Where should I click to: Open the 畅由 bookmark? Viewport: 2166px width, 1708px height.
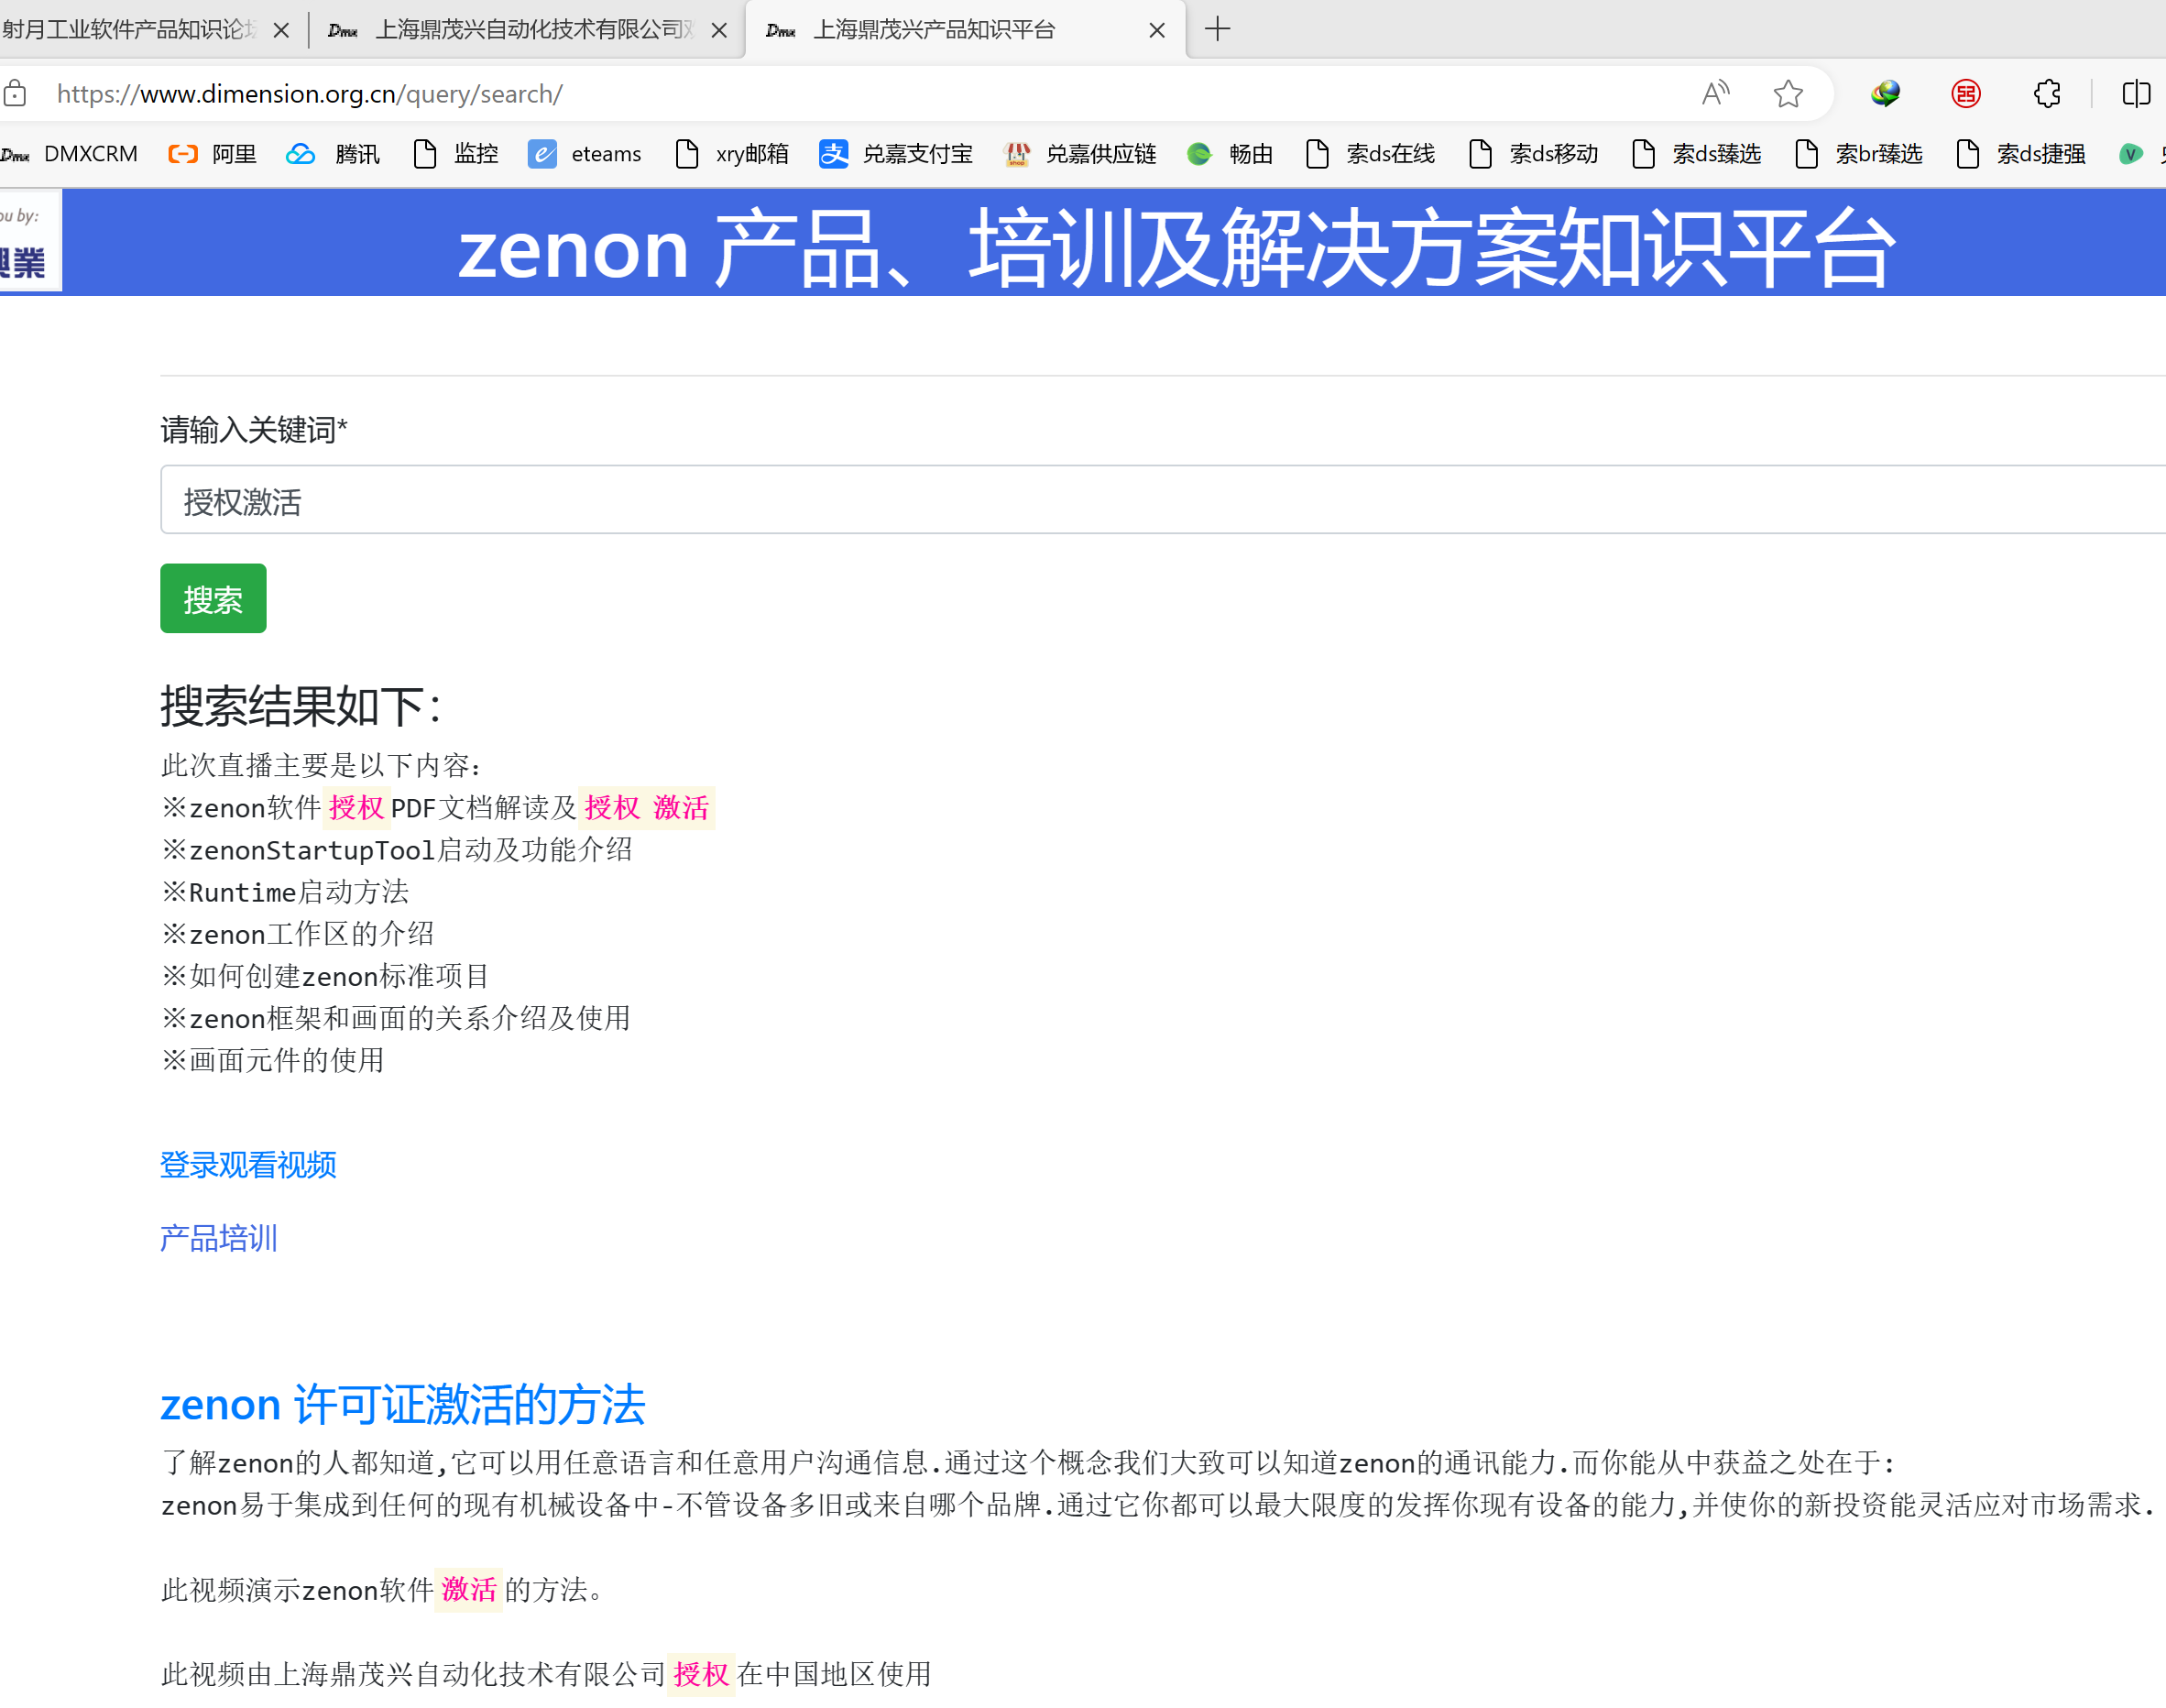(1230, 154)
